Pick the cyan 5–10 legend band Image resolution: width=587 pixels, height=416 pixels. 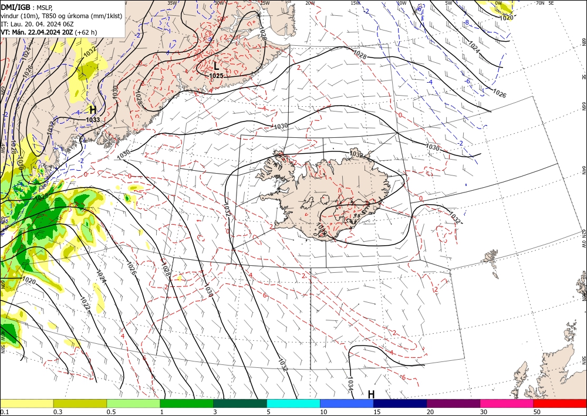click(293, 403)
